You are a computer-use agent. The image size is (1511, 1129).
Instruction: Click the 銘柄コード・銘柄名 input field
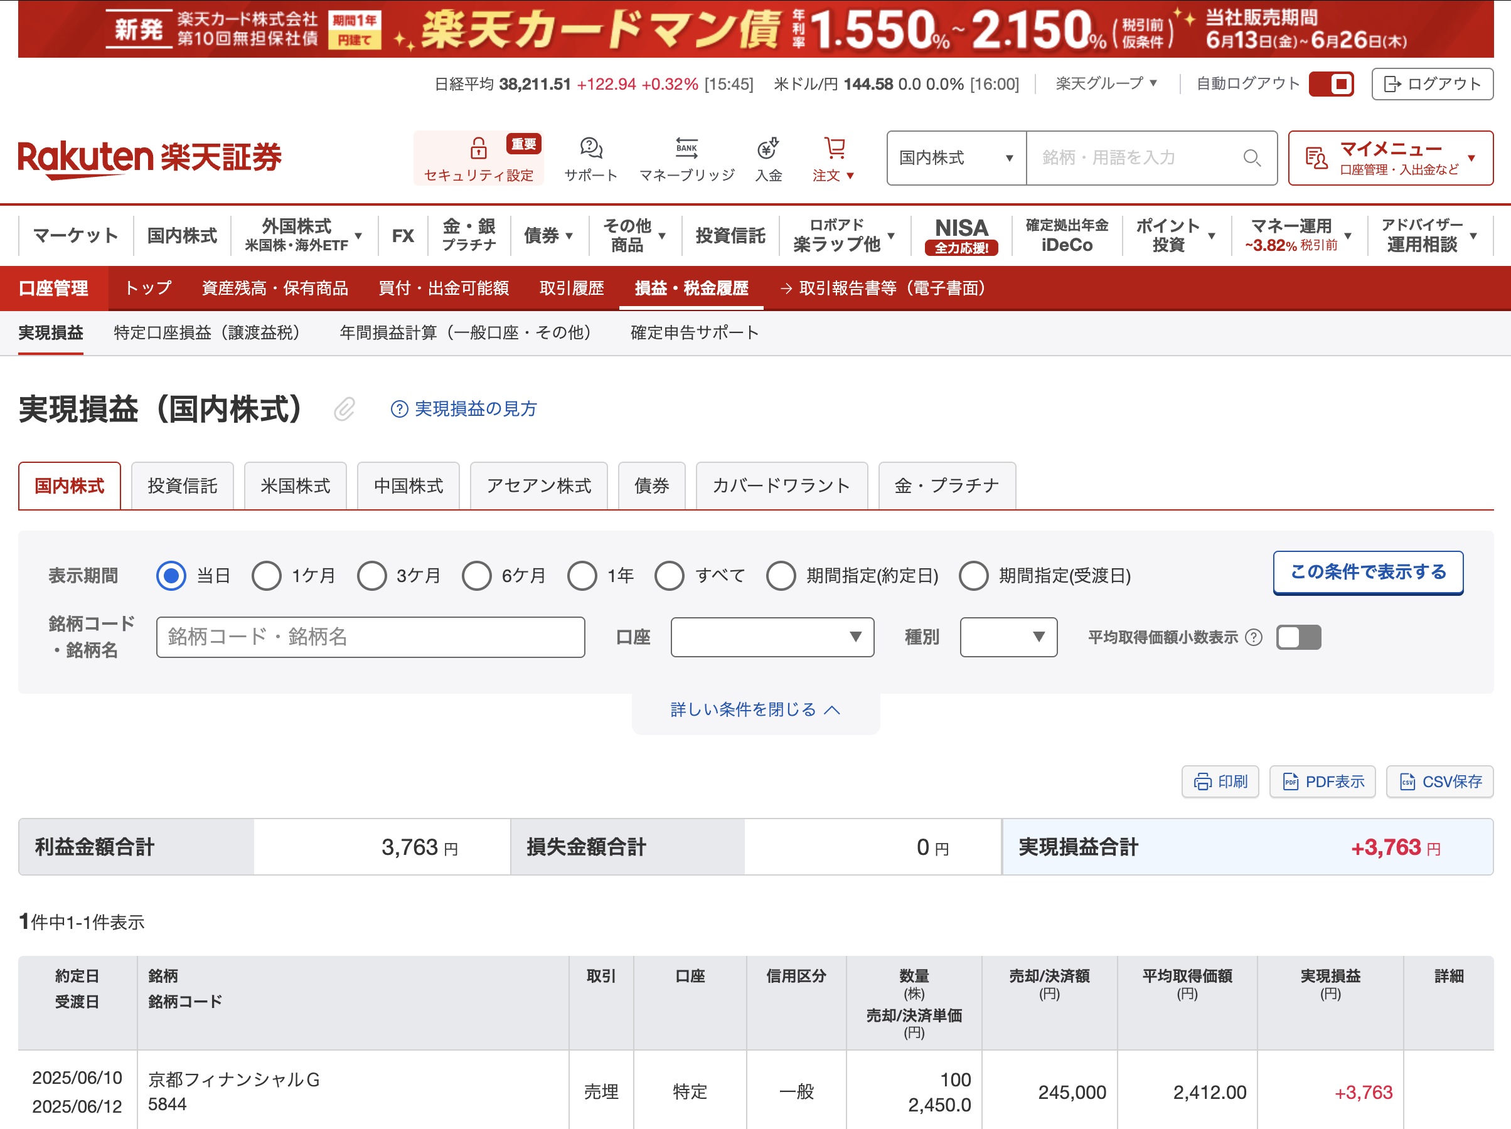pyautogui.click(x=370, y=637)
